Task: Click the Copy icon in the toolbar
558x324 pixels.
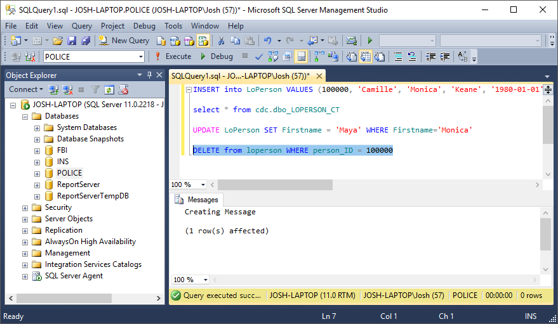Action: pyautogui.click(x=236, y=41)
